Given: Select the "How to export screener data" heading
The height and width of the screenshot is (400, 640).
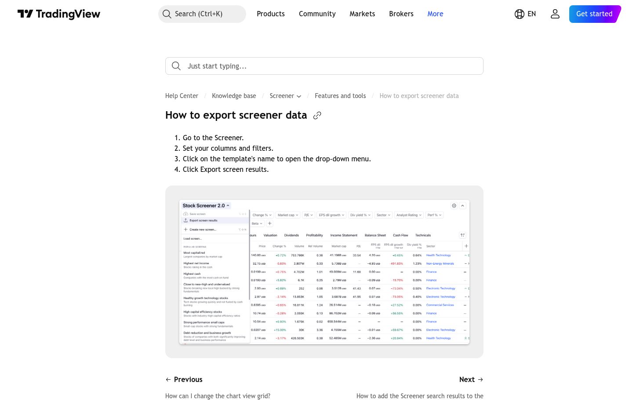Looking at the screenshot, I should 236,115.
